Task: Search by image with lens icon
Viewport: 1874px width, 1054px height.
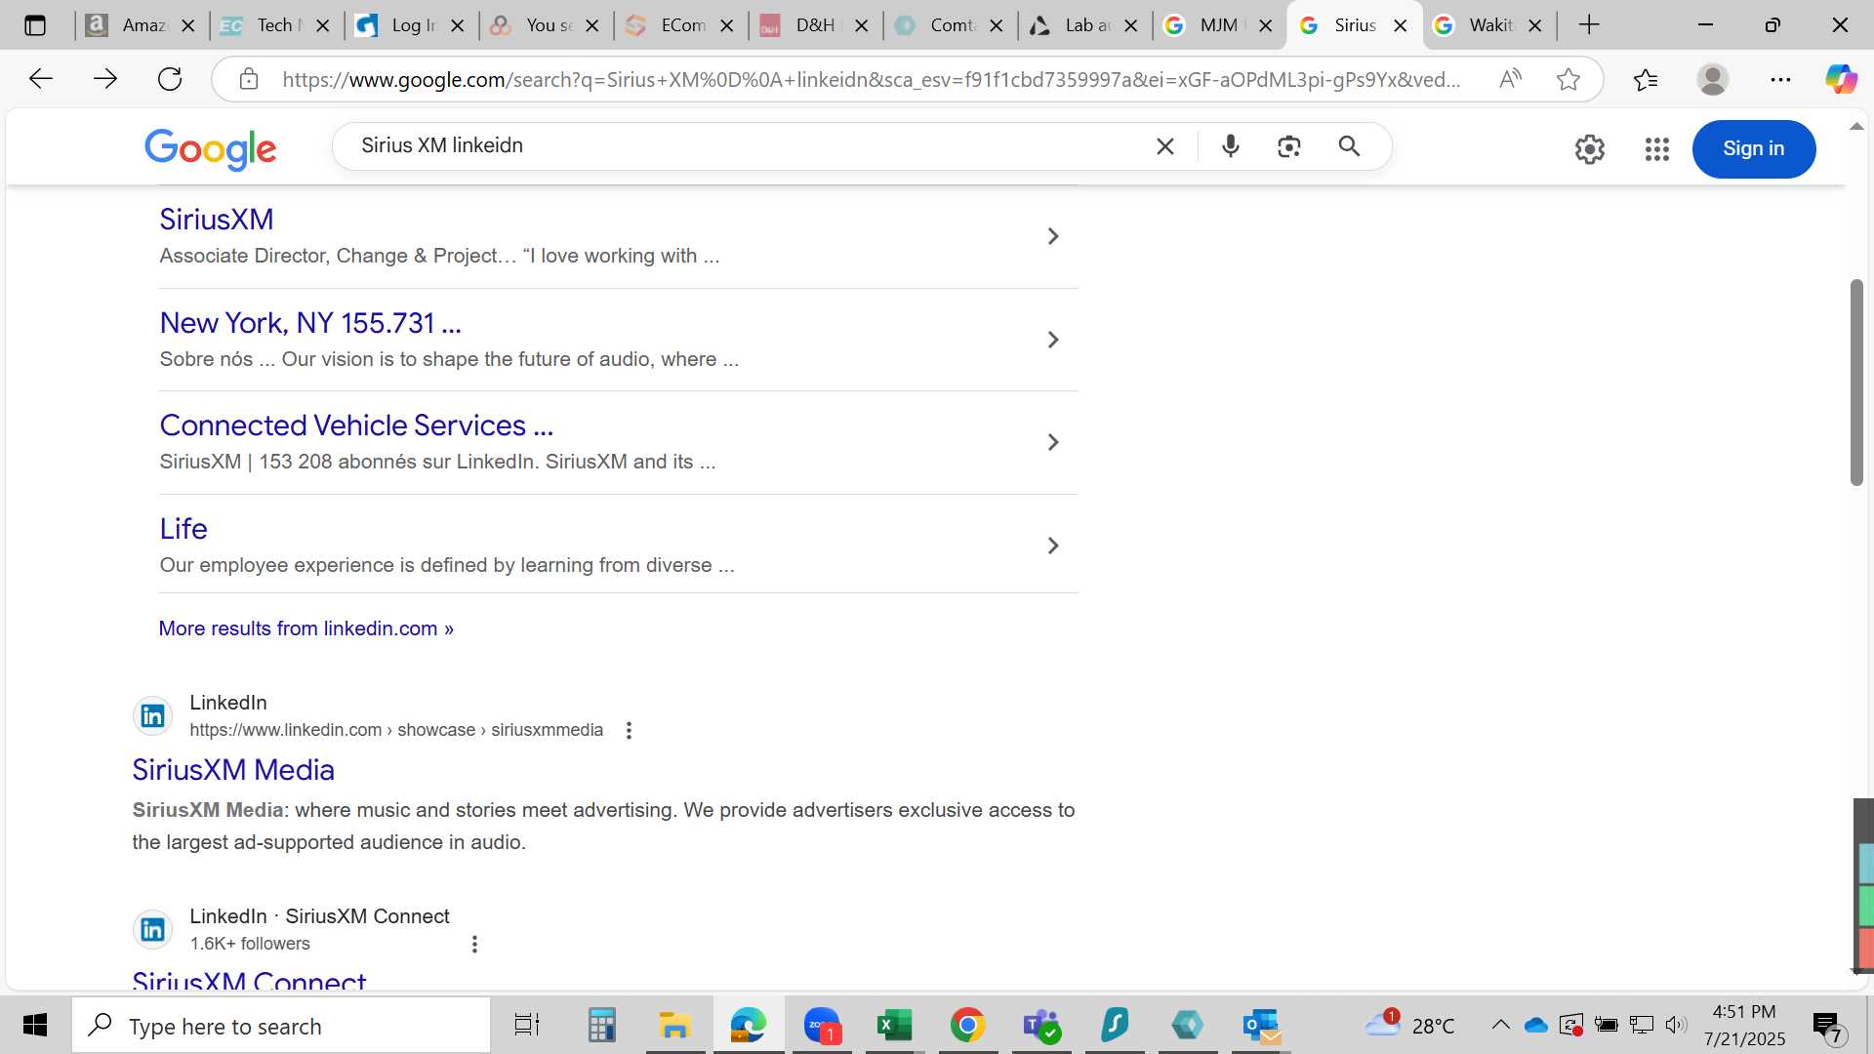Action: pyautogui.click(x=1289, y=146)
